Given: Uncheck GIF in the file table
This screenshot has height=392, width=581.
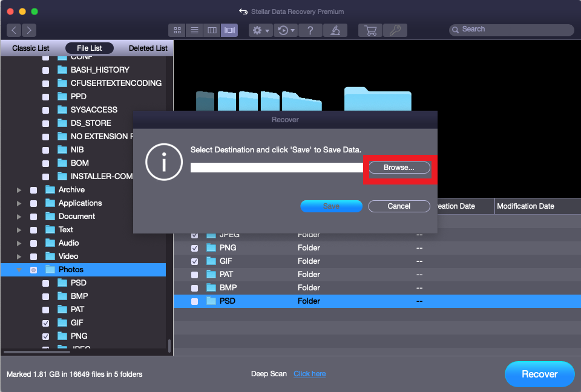Looking at the screenshot, I should pyautogui.click(x=194, y=261).
